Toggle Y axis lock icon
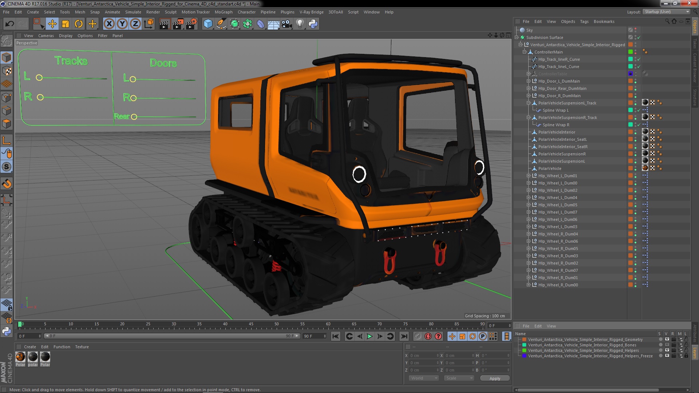The image size is (699, 393). point(122,24)
